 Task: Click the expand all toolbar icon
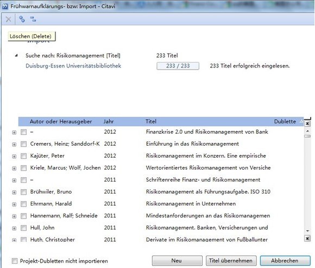pyautogui.click(x=22, y=19)
